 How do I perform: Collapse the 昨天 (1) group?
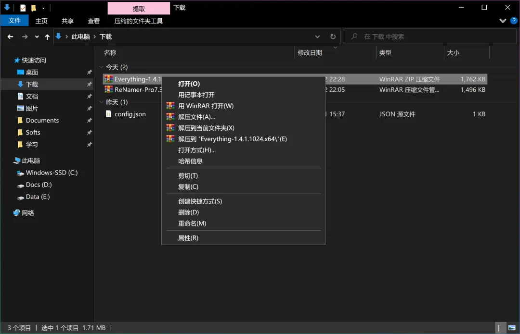point(102,102)
